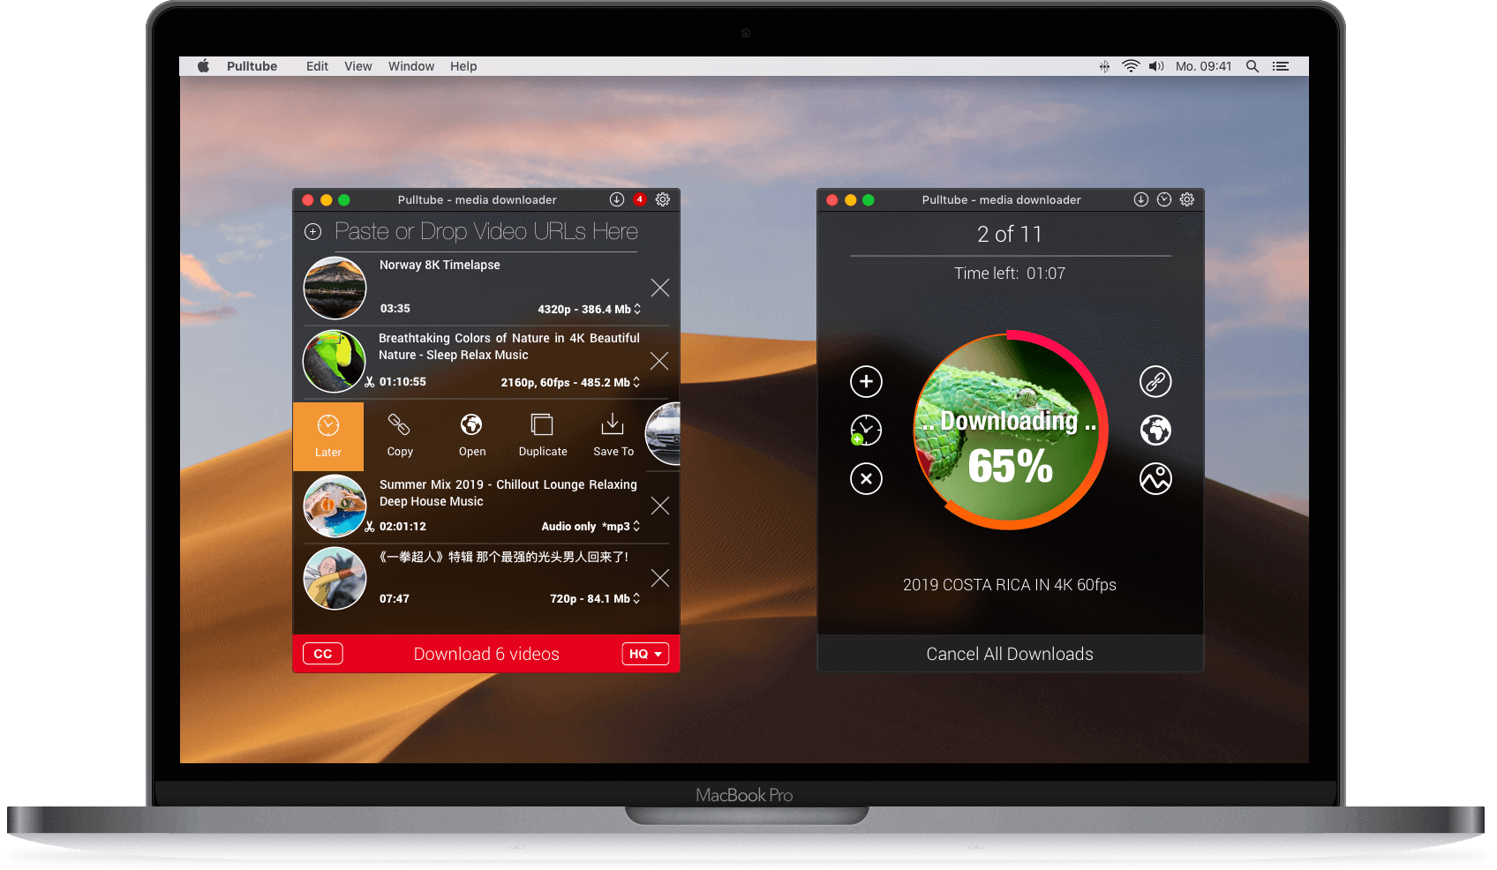Click the add URL plus icon beside the paste field
The image size is (1497, 870).
pos(312,232)
